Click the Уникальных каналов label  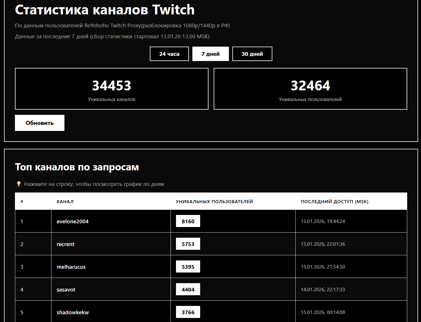pos(112,99)
